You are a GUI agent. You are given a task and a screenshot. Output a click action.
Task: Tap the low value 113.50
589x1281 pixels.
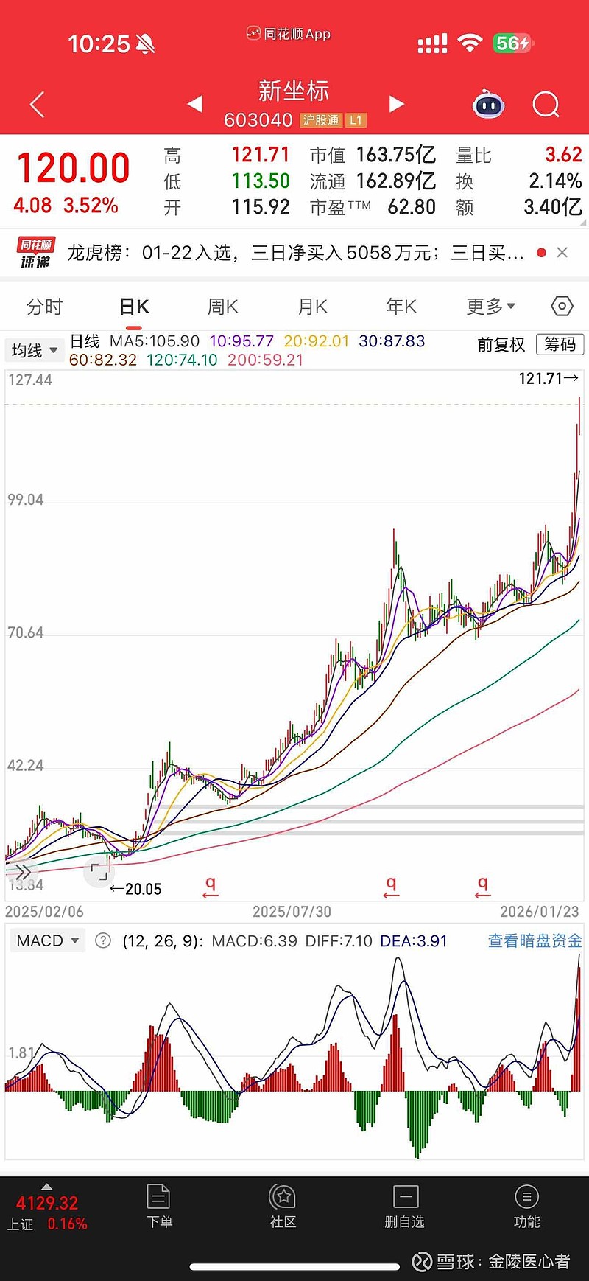click(x=261, y=181)
